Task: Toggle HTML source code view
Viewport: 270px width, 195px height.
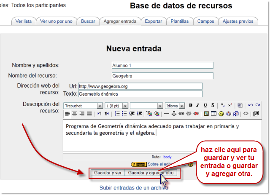Action: click(x=246, y=114)
